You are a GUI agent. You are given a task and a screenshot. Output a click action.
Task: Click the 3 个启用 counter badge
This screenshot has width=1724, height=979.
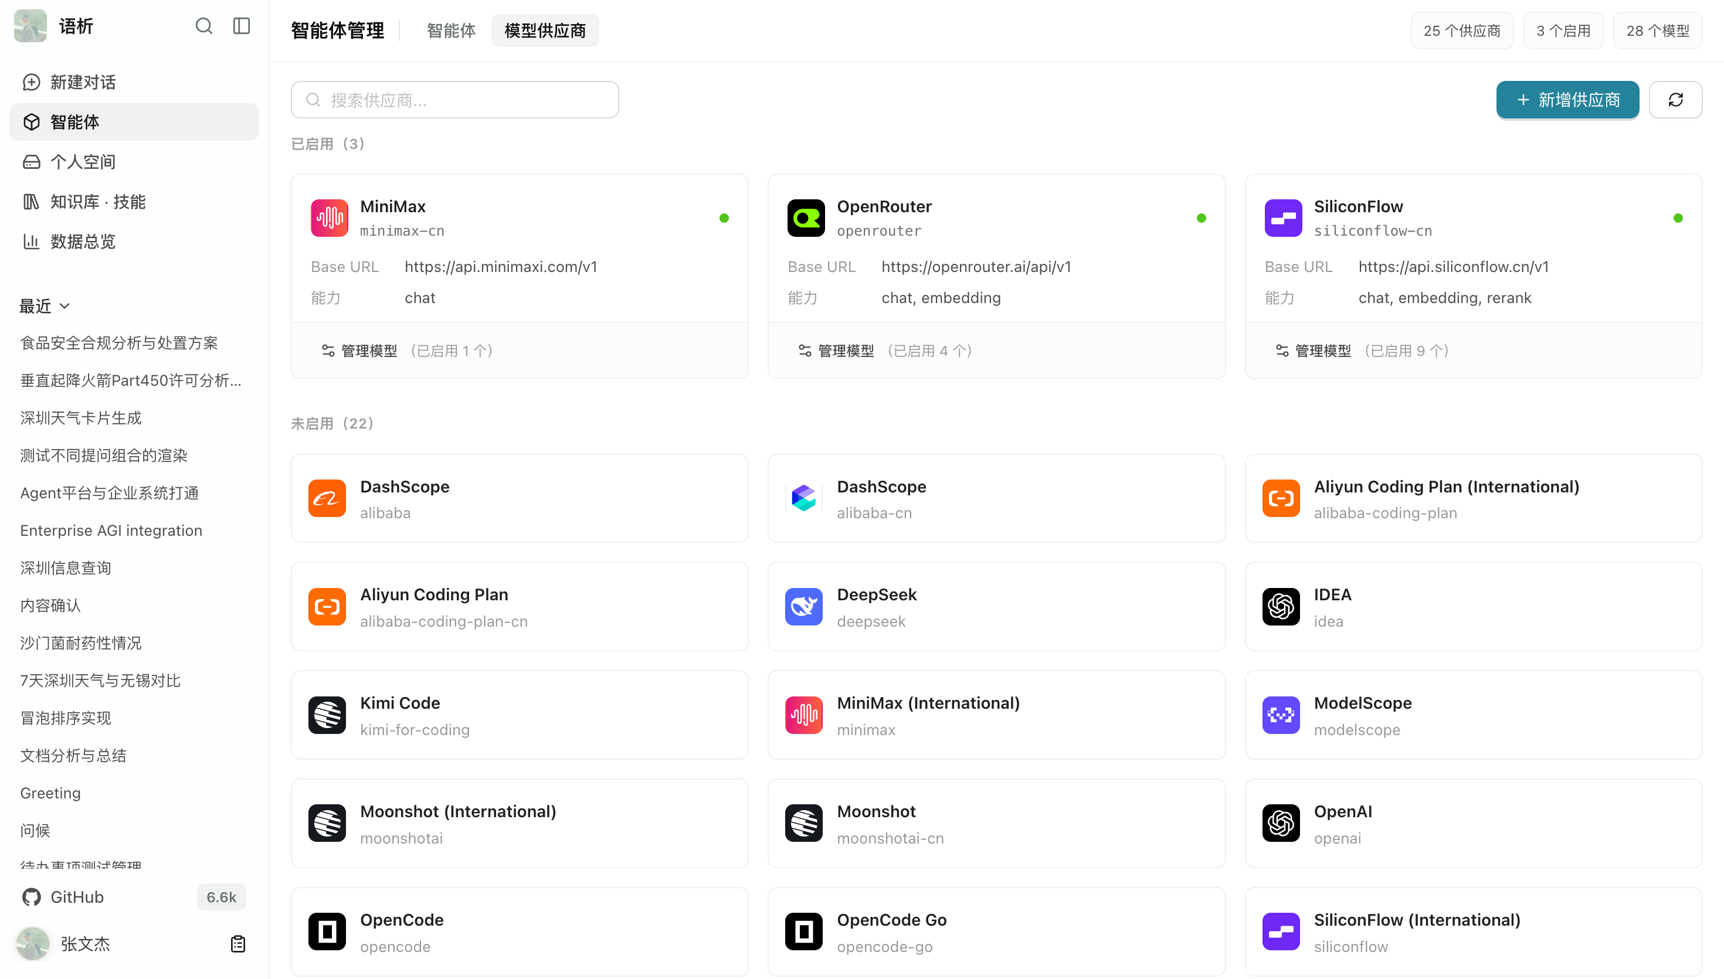coord(1563,30)
